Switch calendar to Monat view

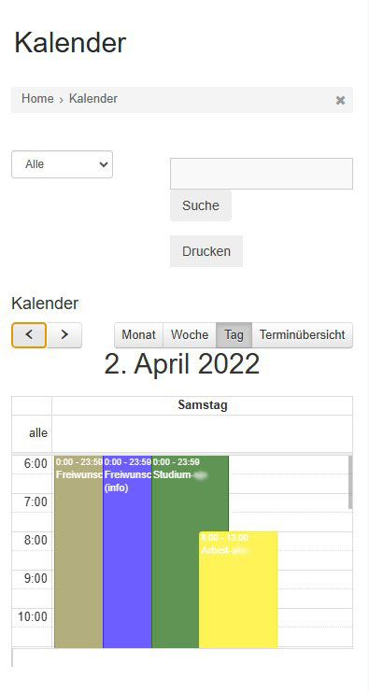[138, 335]
